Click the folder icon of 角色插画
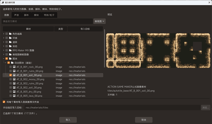The image size is (212, 124). (x=10, y=34)
